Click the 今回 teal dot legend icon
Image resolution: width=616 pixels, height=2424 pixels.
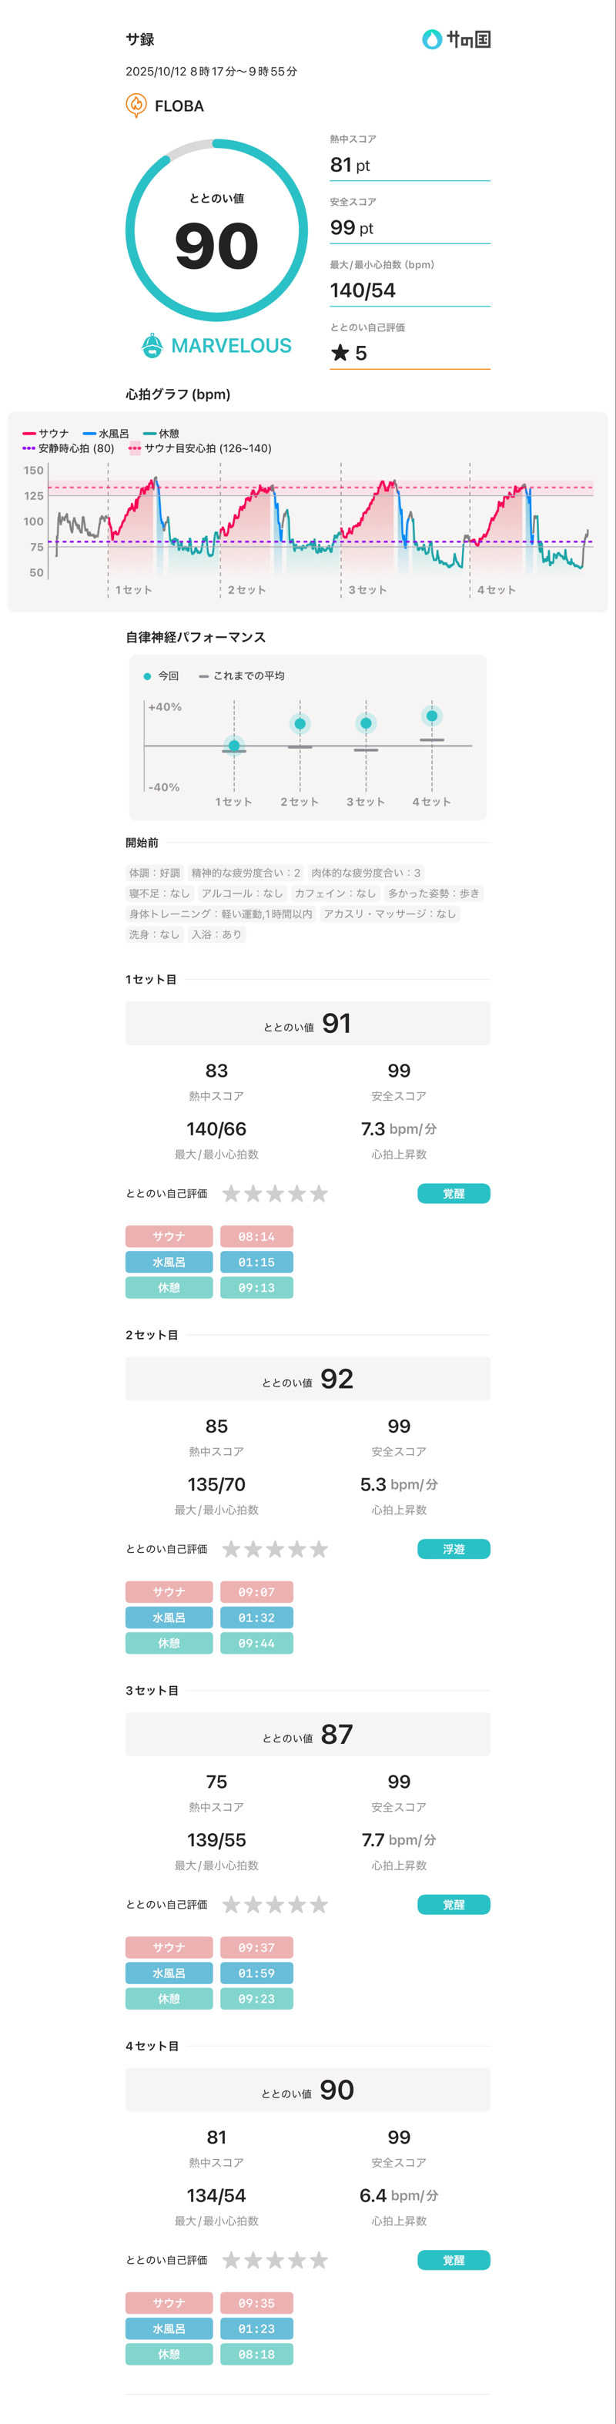click(147, 676)
